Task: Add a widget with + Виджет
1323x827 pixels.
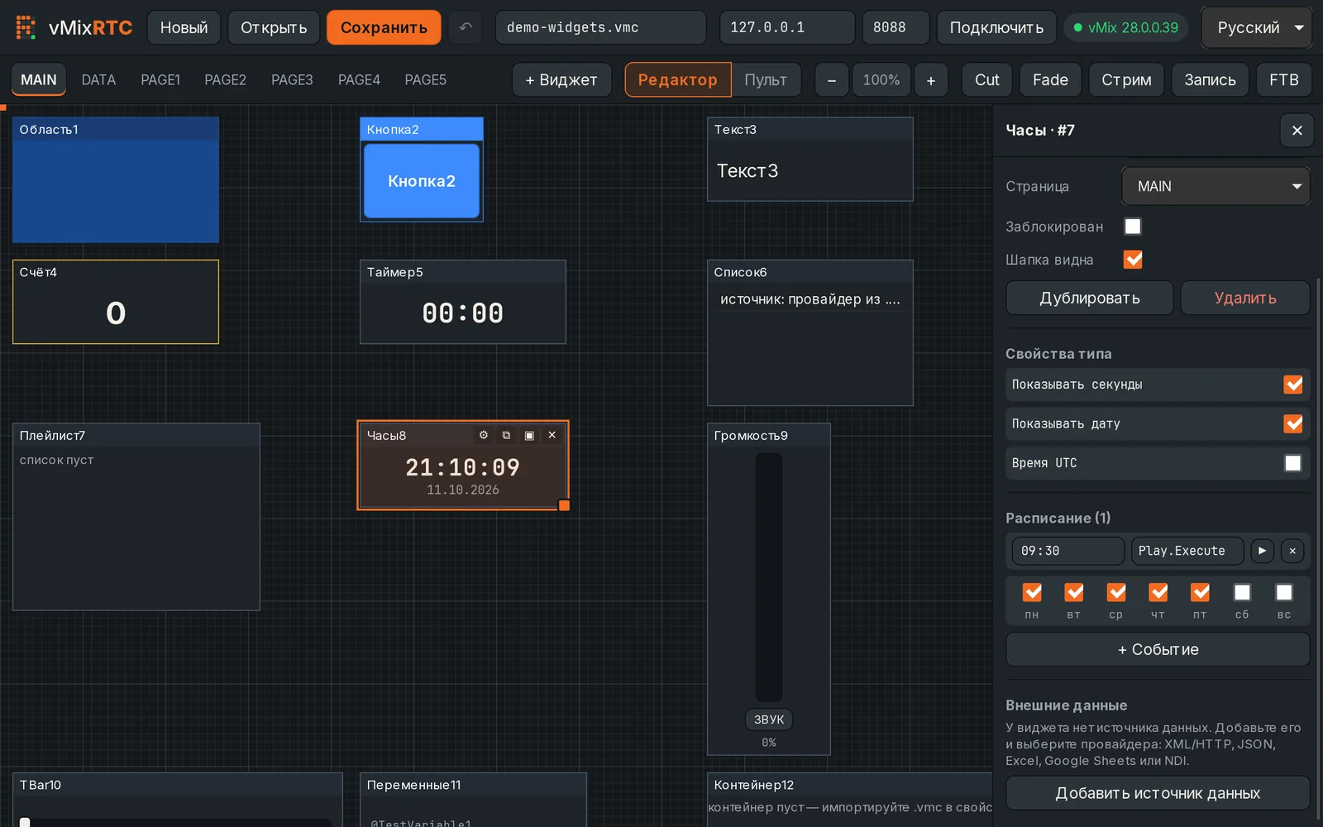Action: [x=561, y=80]
